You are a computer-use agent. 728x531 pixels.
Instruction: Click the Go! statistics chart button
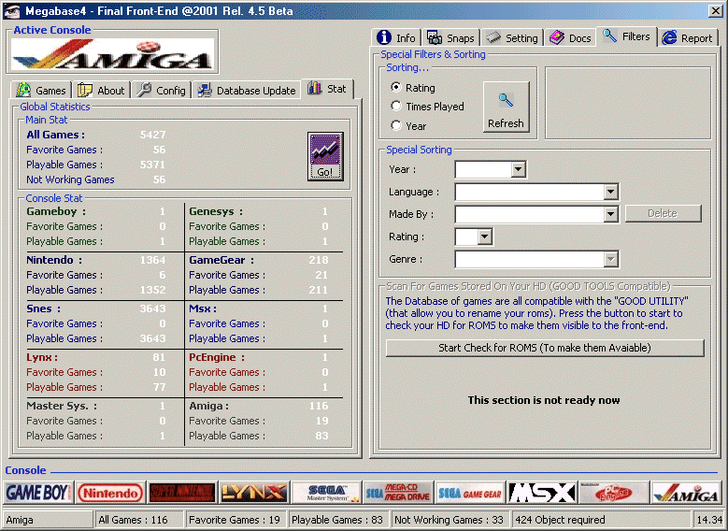click(x=325, y=156)
